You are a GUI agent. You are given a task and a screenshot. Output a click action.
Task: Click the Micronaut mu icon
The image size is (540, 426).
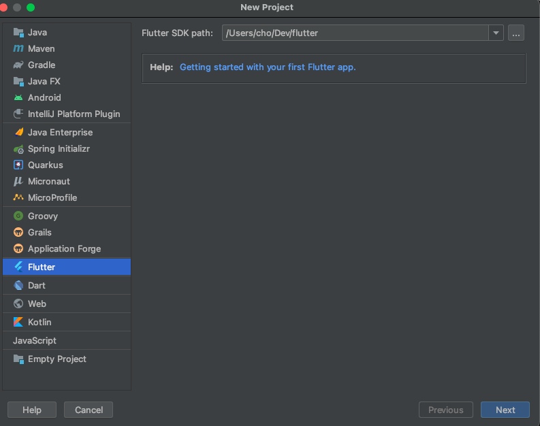[x=18, y=181]
